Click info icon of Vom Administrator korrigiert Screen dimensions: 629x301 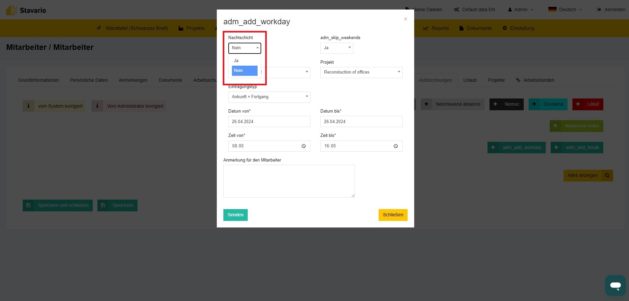click(x=97, y=106)
